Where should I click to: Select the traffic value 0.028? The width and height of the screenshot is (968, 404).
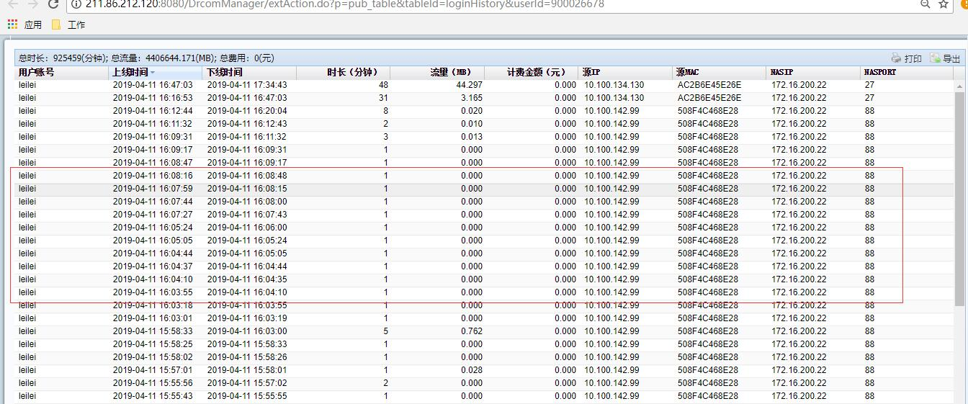[472, 370]
